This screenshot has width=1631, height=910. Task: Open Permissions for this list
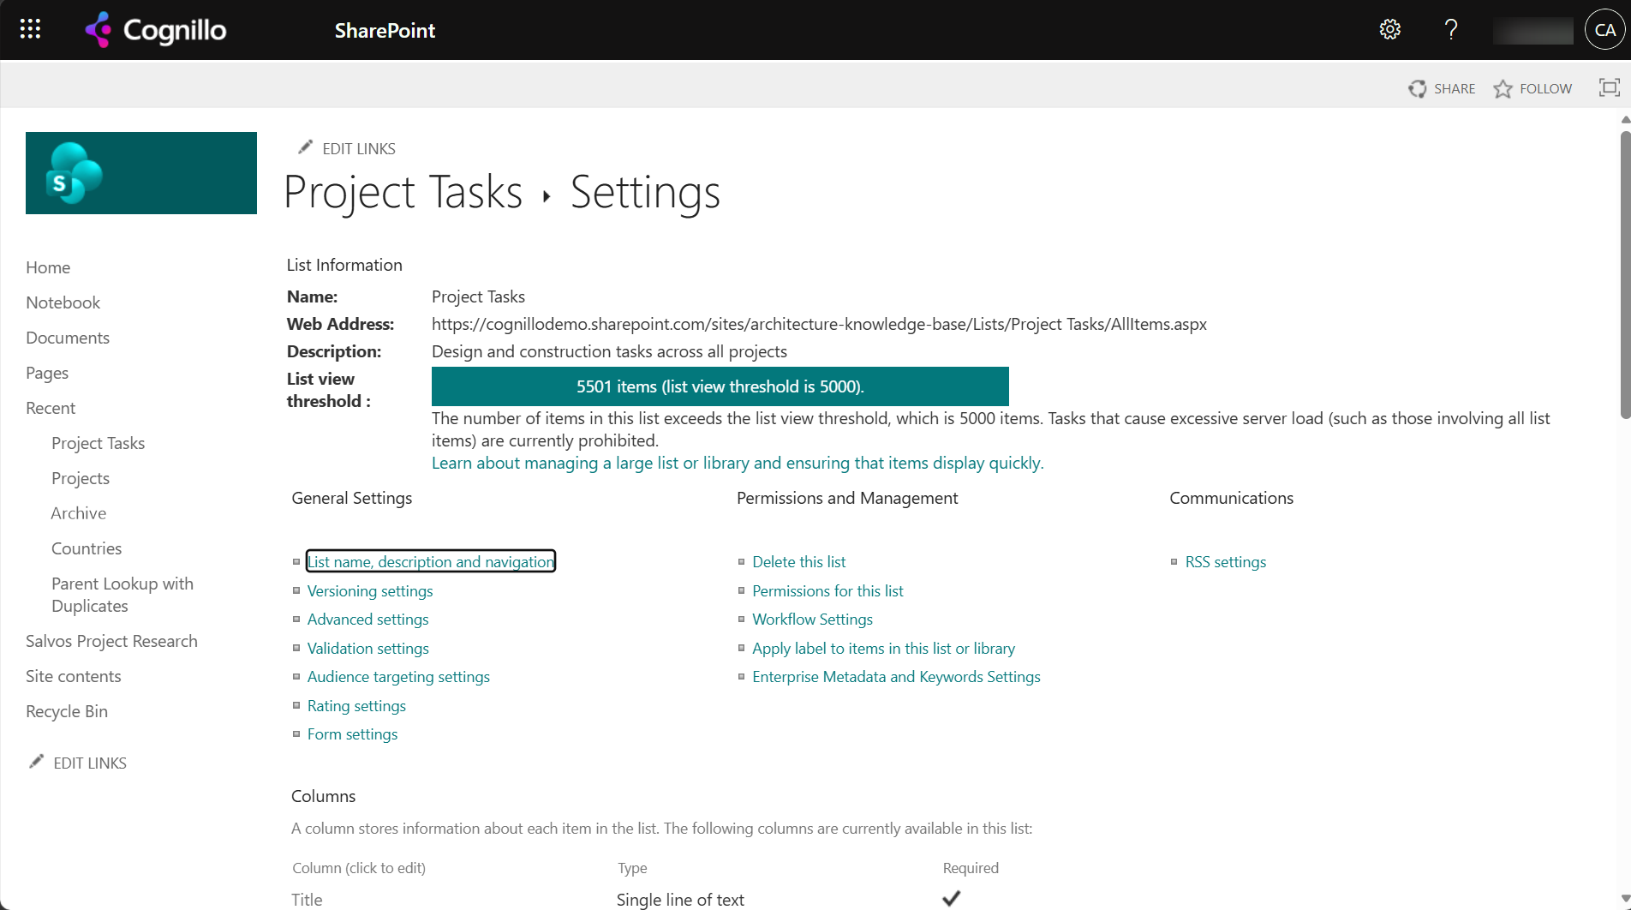(x=828, y=590)
